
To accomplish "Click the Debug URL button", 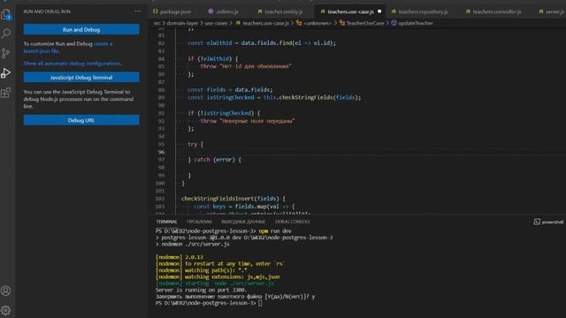I will pyautogui.click(x=81, y=120).
